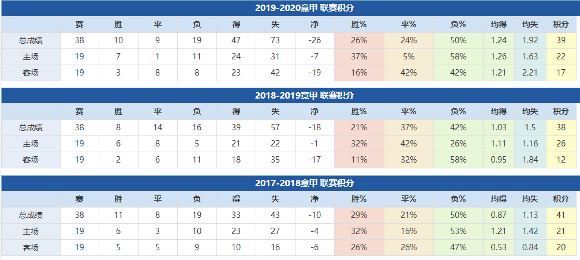580x260 pixels.
Task: Select 胜% column header in 2019-2020 table
Action: click(359, 24)
